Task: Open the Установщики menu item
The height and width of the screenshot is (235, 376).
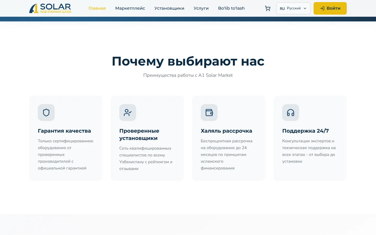Action: 169,8
